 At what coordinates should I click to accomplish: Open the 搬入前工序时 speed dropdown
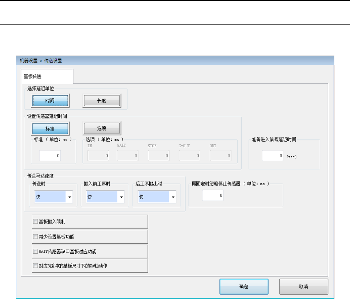coord(105,197)
